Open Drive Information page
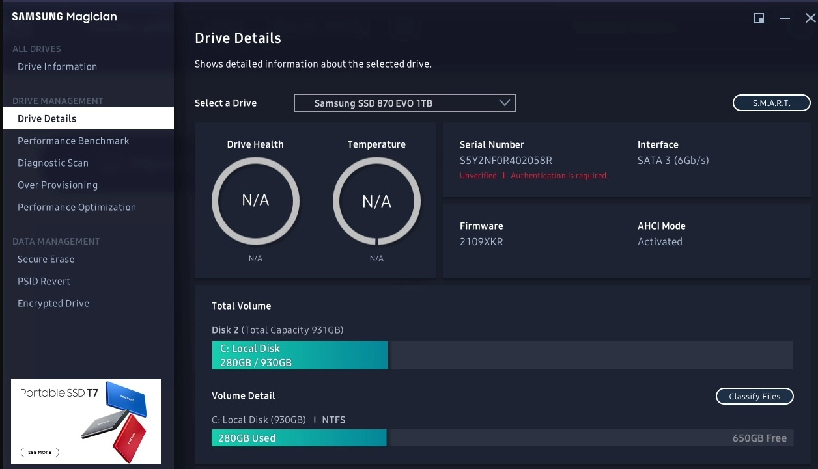The image size is (818, 469). tap(57, 66)
